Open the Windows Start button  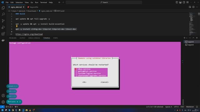pyautogui.click(x=2, y=110)
